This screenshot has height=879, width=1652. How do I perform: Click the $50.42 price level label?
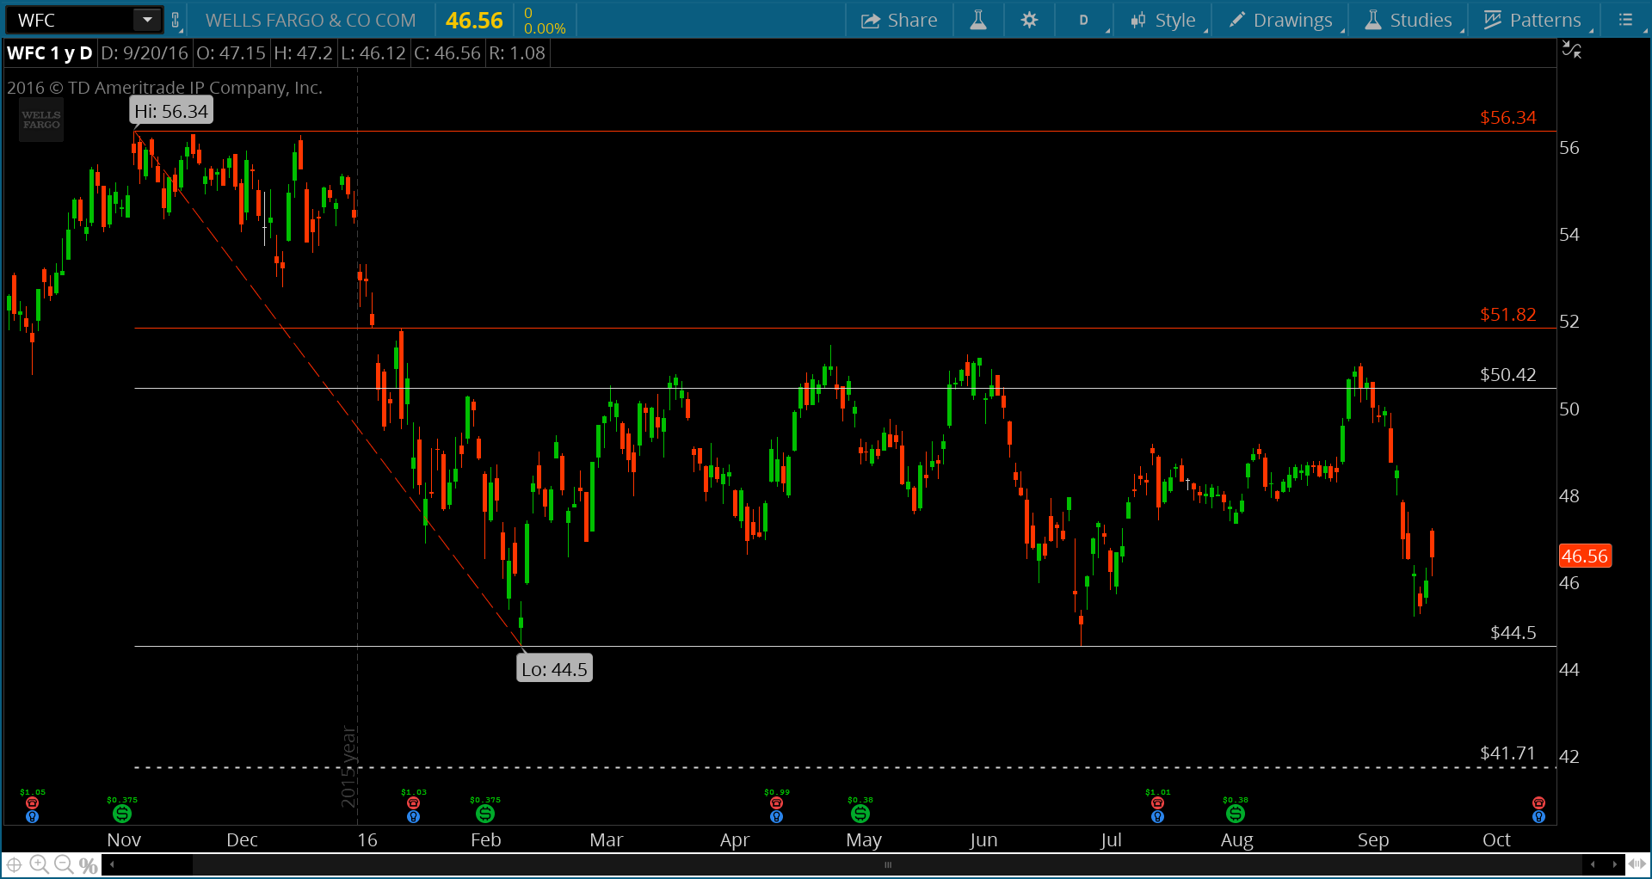point(1507,374)
